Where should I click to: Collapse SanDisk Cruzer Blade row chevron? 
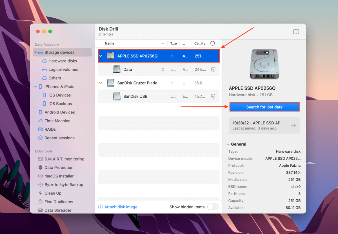pyautogui.click(x=101, y=83)
